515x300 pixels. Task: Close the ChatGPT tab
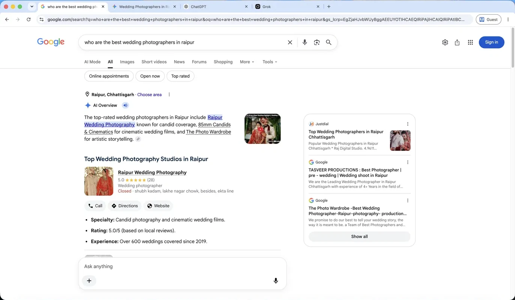(x=246, y=6)
